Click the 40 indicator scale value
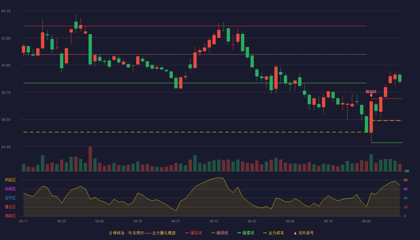The width and height of the screenshot is (420, 240). [406, 198]
